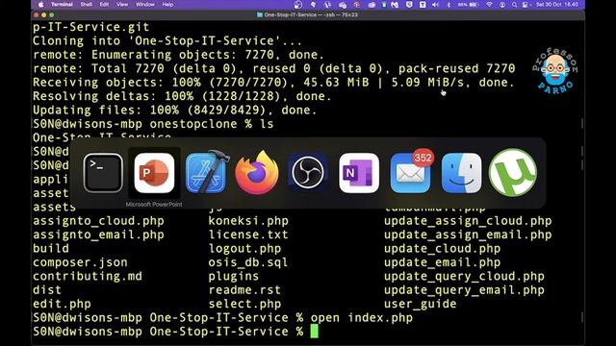Click the 'plugins' directory name

(x=234, y=276)
